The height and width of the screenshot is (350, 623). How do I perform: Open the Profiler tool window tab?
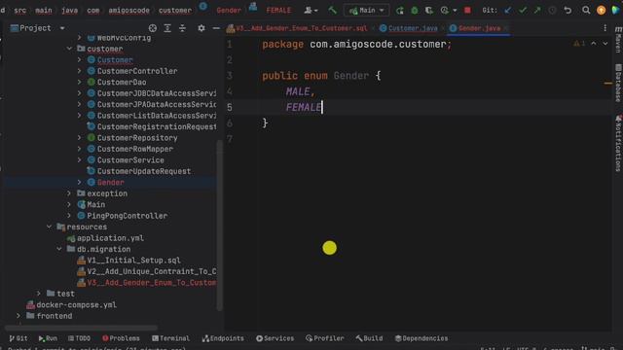[325, 338]
